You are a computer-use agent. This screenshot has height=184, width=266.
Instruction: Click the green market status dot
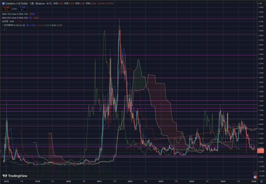[47, 3]
